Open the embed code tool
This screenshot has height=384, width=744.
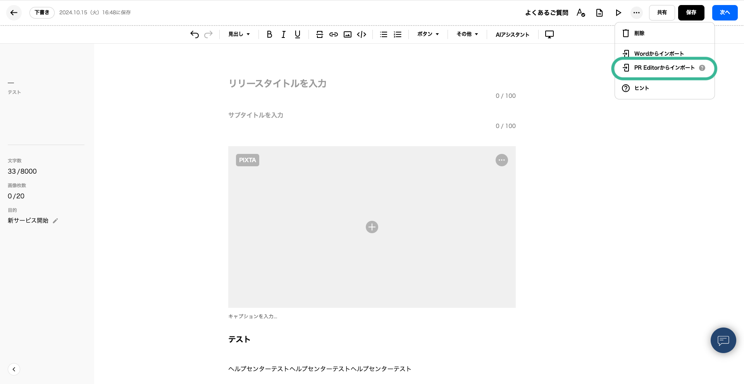tap(362, 34)
